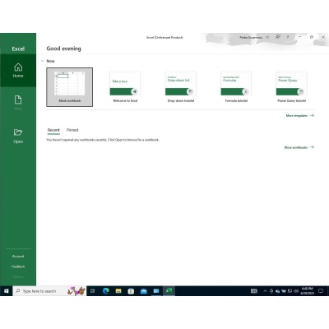Open the feedback comment icon in the title bar

(278, 37)
